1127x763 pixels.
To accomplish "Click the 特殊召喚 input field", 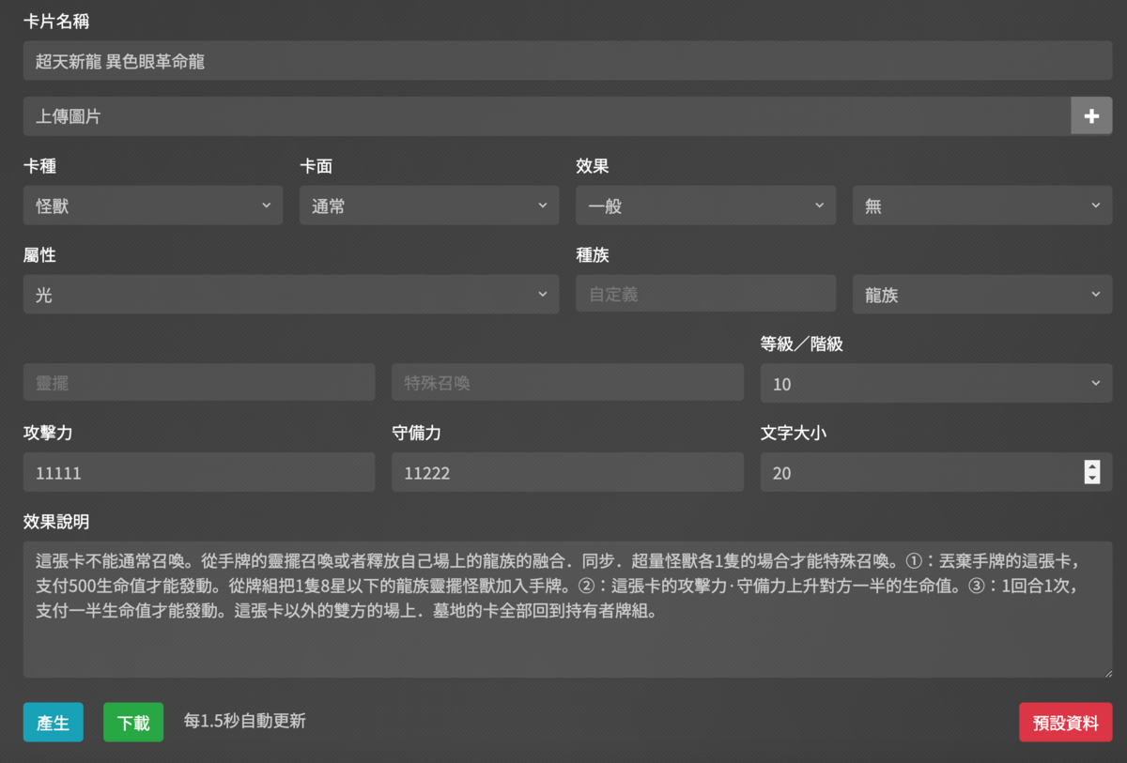I will [x=566, y=383].
